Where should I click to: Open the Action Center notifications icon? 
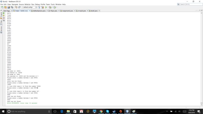[x=199, y=111]
